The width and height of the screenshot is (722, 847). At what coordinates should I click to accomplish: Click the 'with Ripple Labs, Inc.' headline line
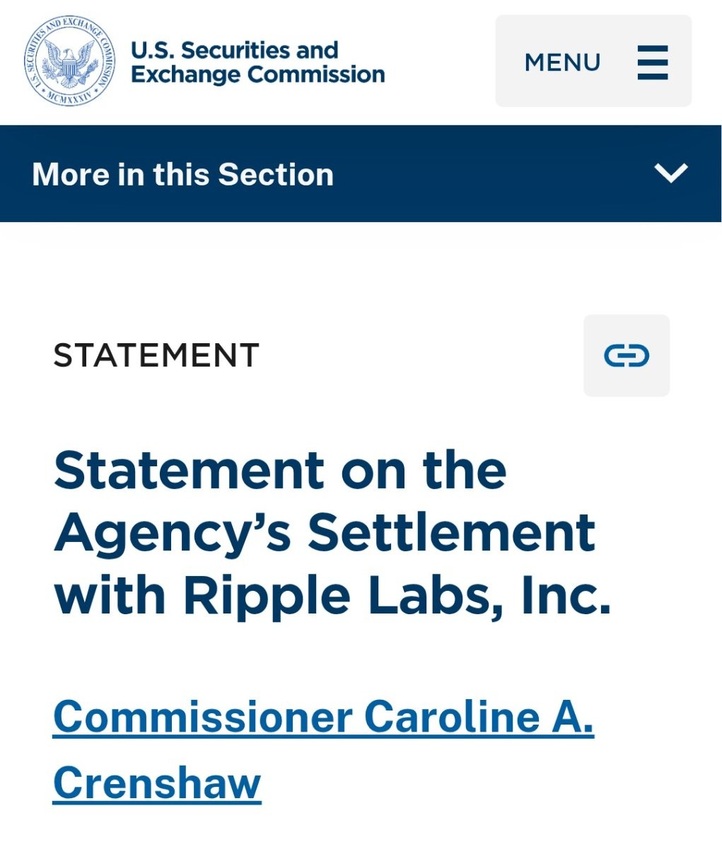332,594
